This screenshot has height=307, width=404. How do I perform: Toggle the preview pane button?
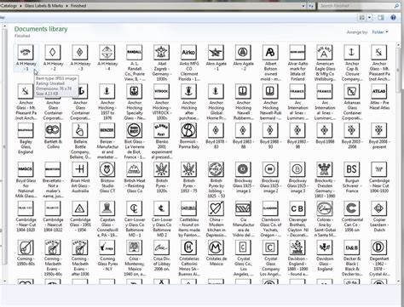click(x=380, y=18)
